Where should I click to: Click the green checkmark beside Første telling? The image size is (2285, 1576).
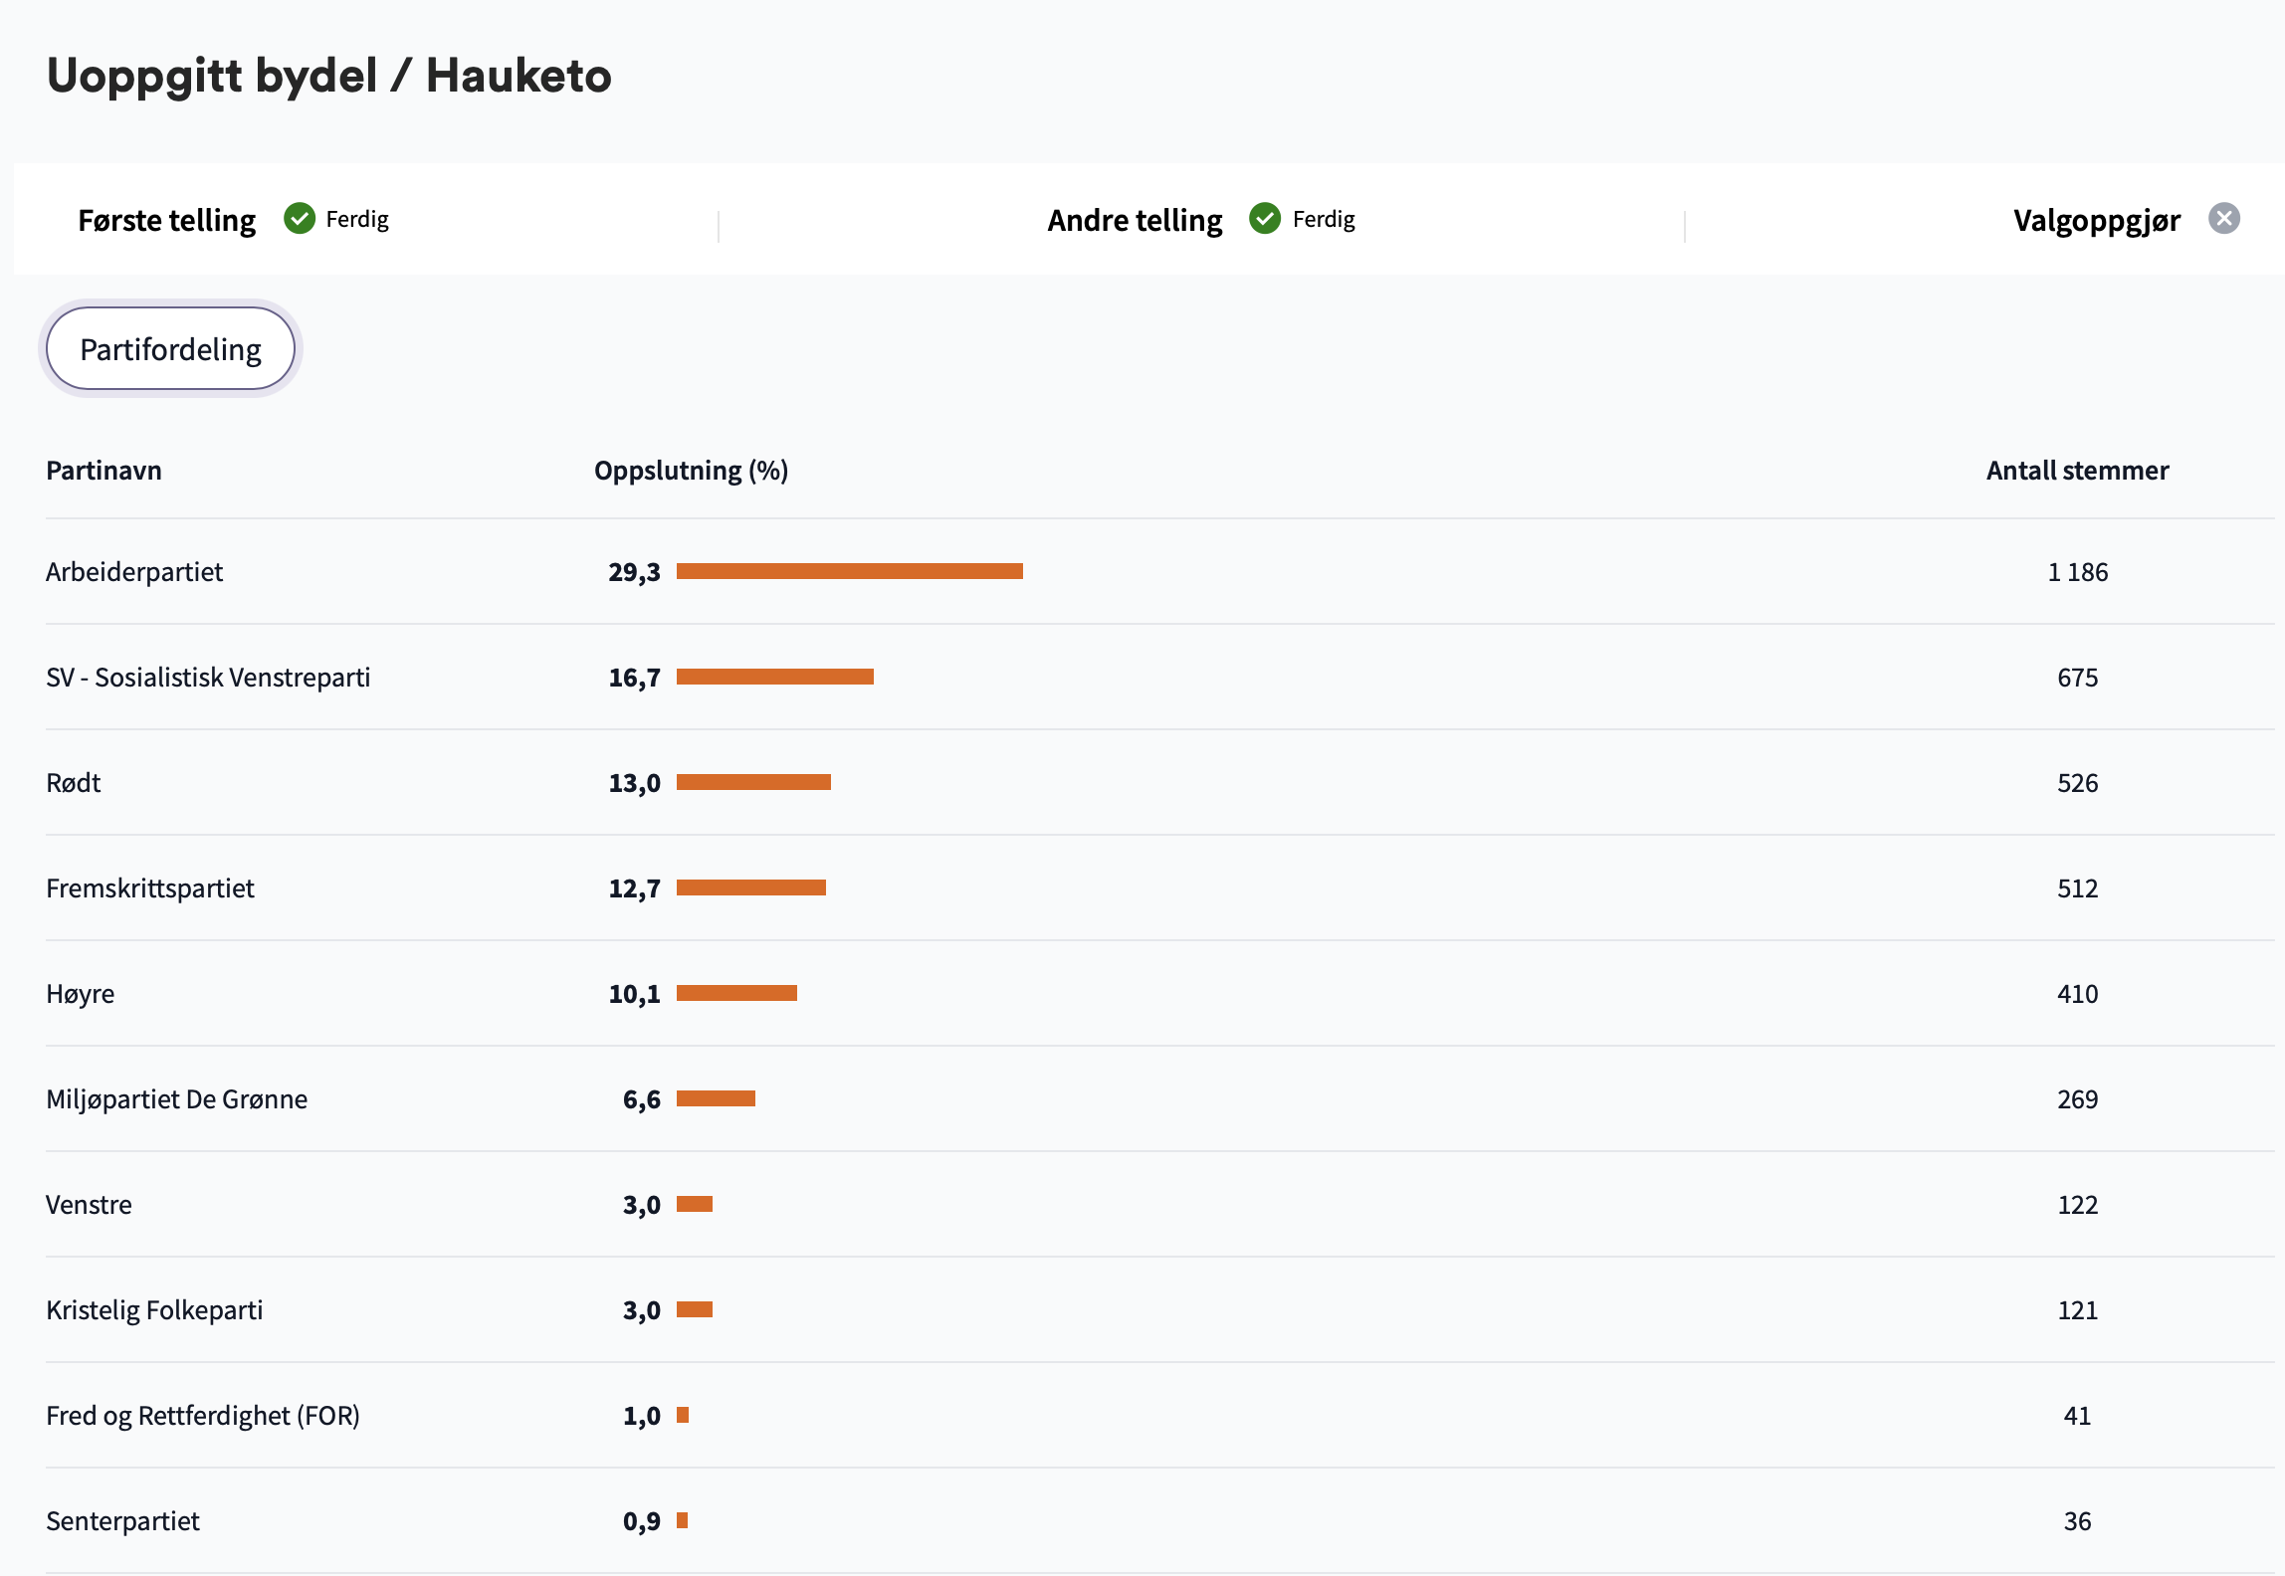pos(300,218)
